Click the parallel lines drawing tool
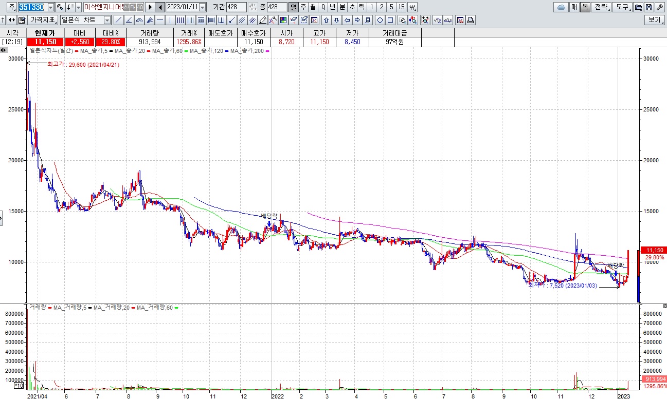Screen dimensions: 667x399 pos(241,20)
